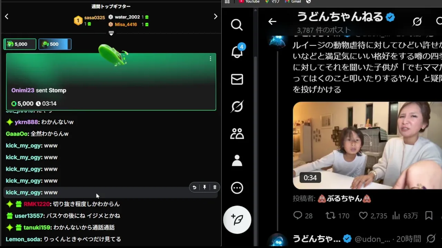Click gift badge next to user13557
442x248 pixels.
[10, 216]
